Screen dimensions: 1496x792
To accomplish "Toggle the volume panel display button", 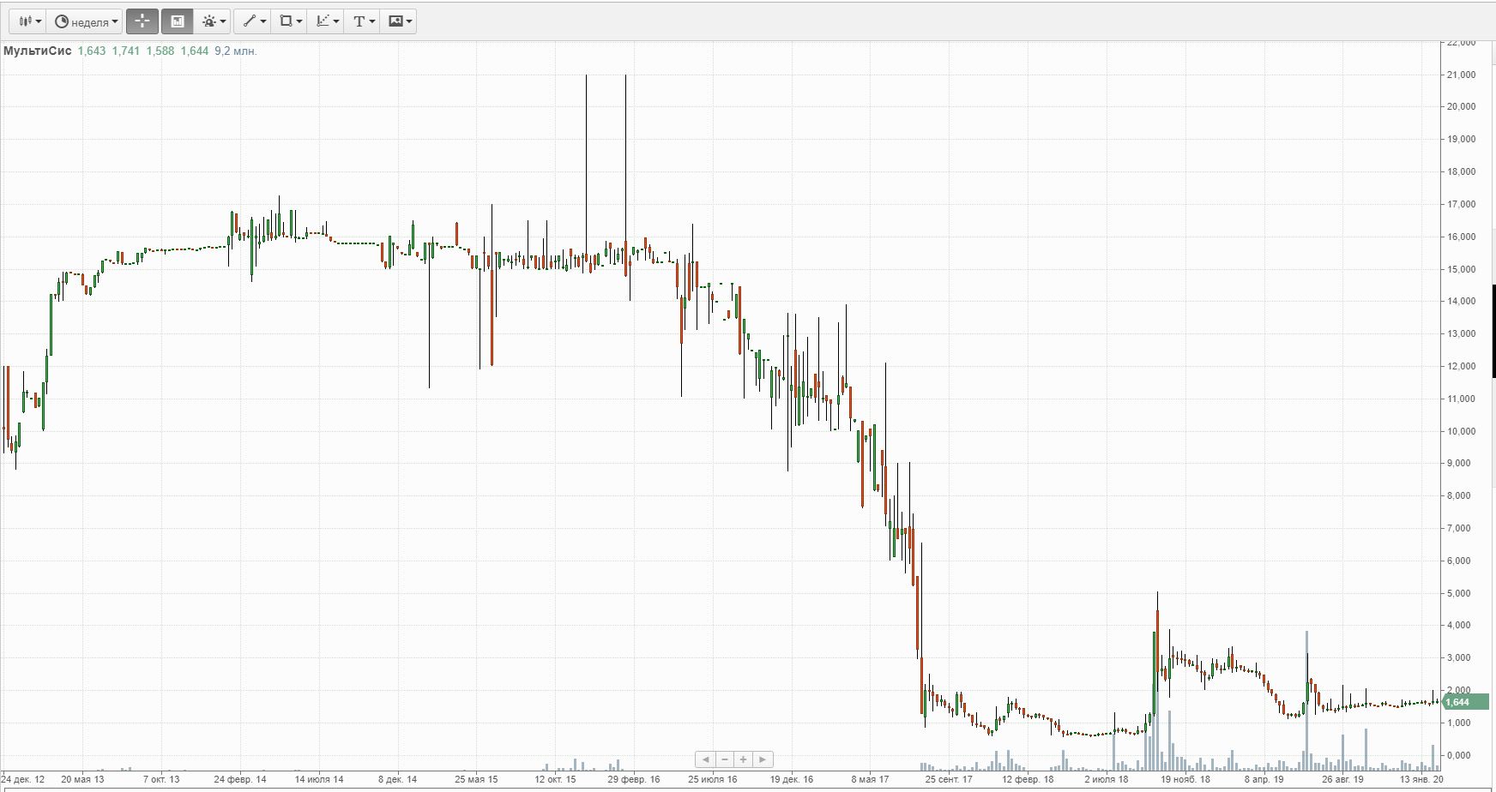I will (178, 21).
